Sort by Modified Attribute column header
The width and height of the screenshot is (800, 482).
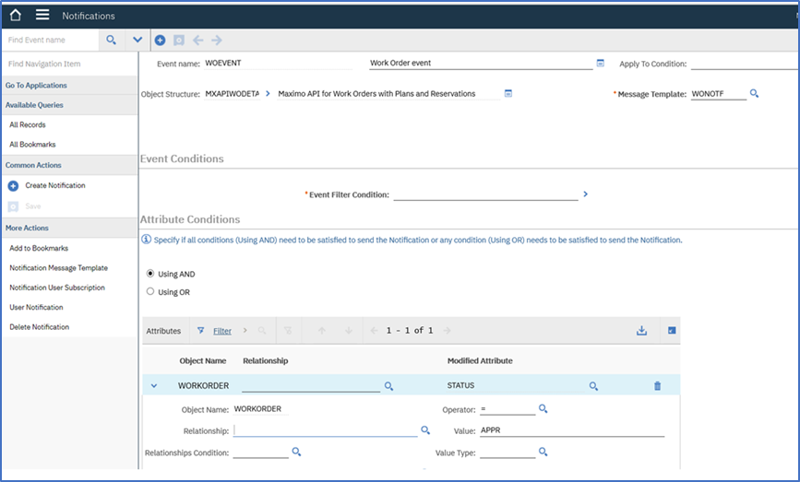coord(480,360)
